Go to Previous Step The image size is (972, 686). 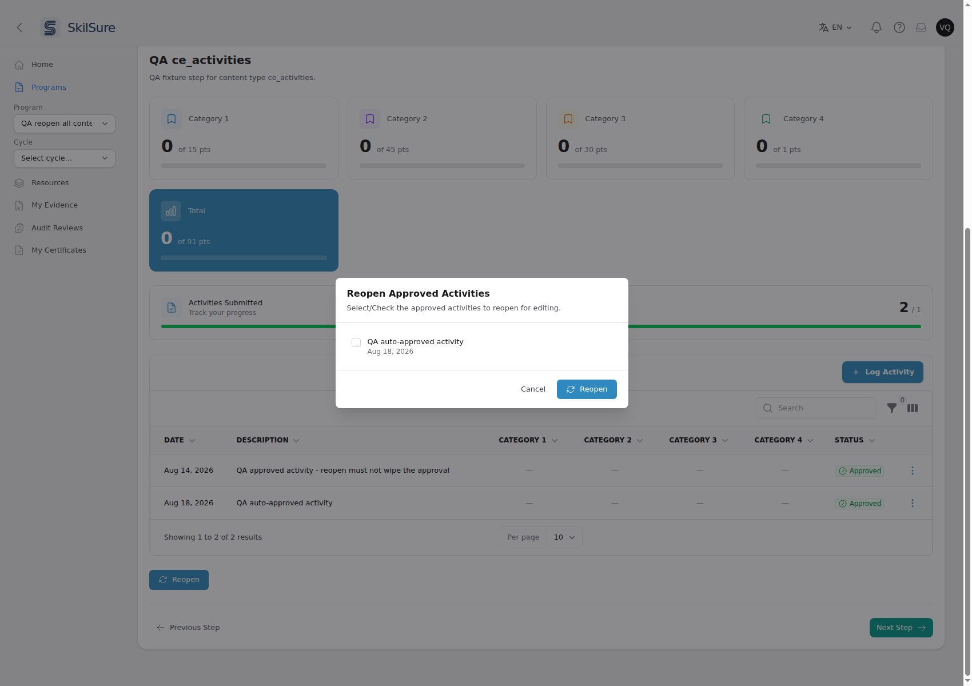pos(188,628)
